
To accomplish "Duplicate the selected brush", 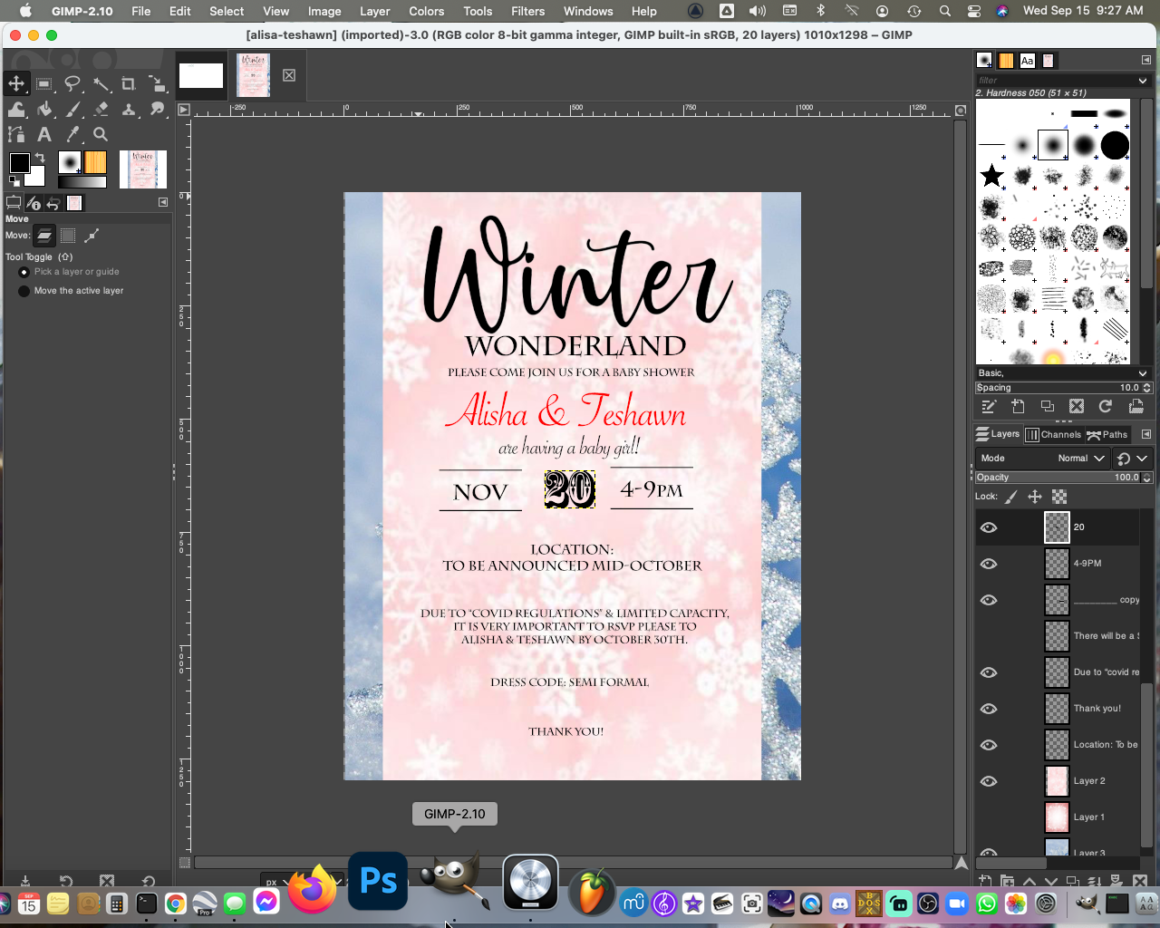I will (1047, 406).
